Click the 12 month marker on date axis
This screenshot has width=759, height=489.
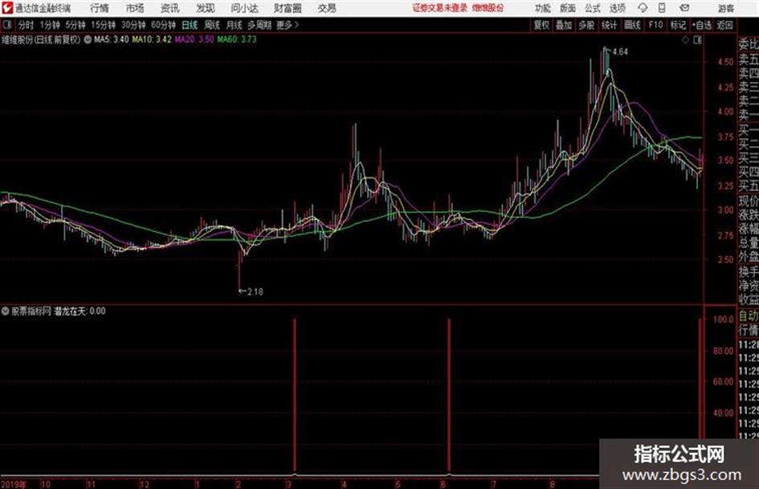[145, 484]
